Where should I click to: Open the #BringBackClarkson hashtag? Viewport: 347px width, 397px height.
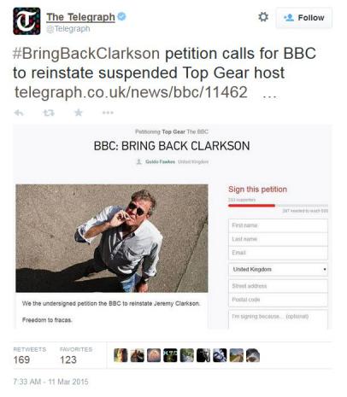point(86,54)
